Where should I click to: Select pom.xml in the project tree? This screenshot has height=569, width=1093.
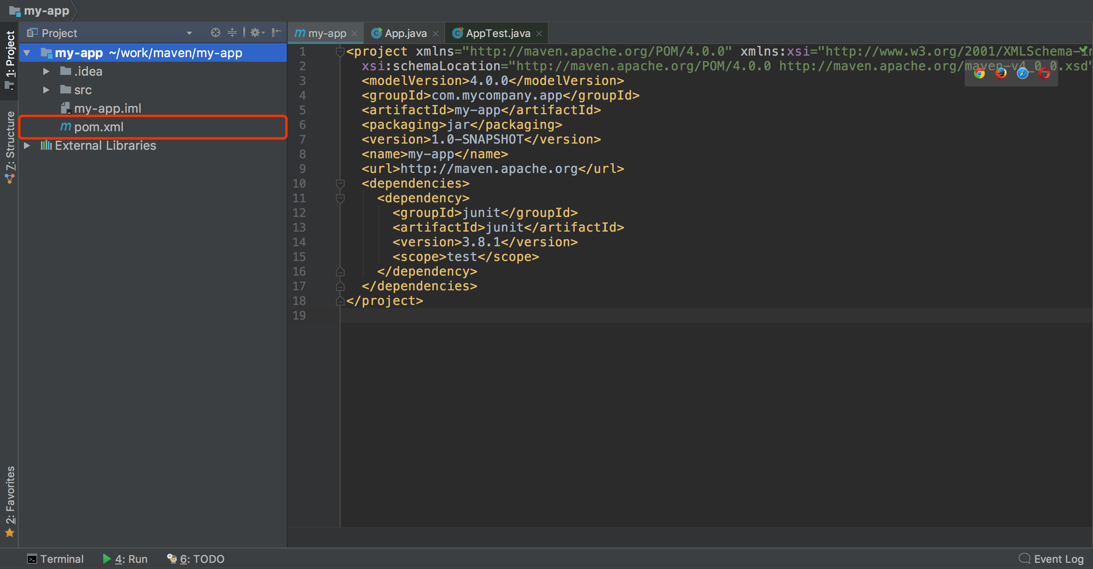pyautogui.click(x=153, y=127)
